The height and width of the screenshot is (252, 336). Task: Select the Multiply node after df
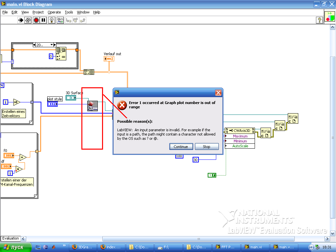pyautogui.click(x=19, y=169)
